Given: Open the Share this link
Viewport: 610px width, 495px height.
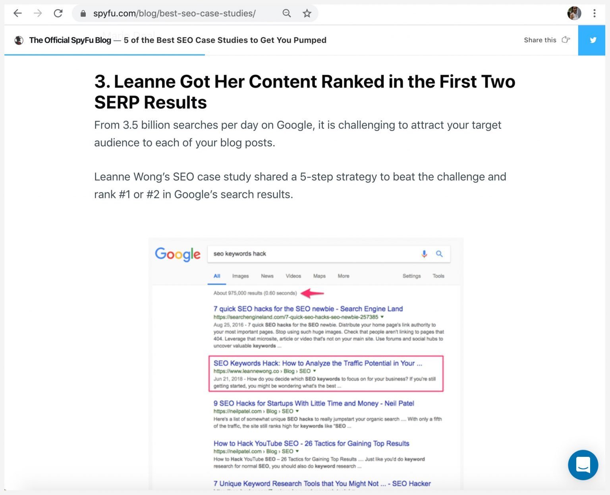Looking at the screenshot, I should [540, 40].
